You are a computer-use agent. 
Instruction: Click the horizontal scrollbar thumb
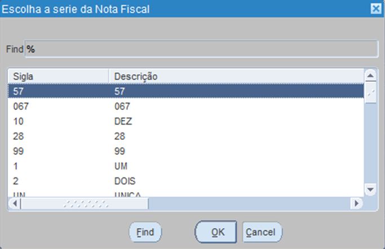[85, 203]
